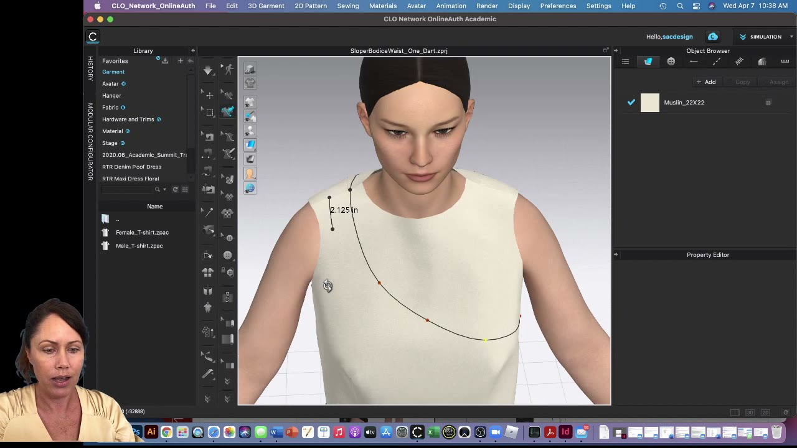Choose the rectangular Select/Mesh tool
Screen dimensions: 797x448
pos(209,113)
